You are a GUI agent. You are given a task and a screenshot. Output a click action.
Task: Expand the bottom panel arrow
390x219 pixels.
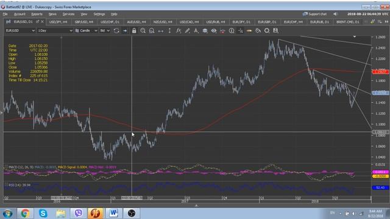(196, 206)
